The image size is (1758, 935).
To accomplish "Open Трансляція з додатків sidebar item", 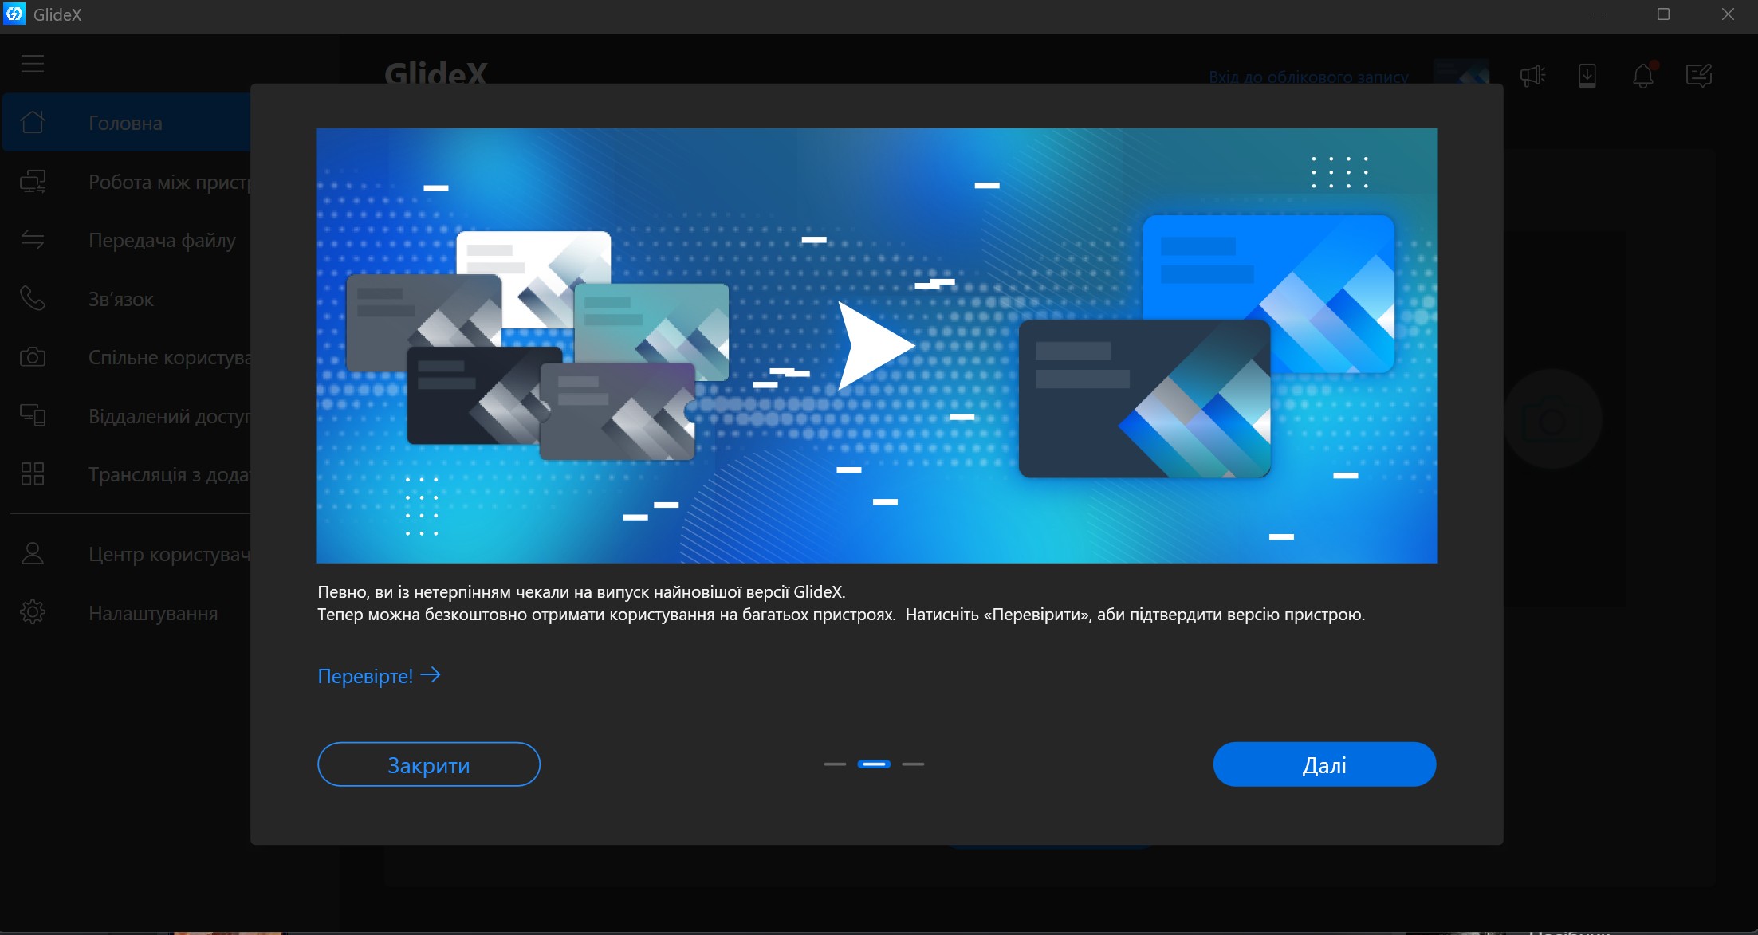I will coord(128,474).
